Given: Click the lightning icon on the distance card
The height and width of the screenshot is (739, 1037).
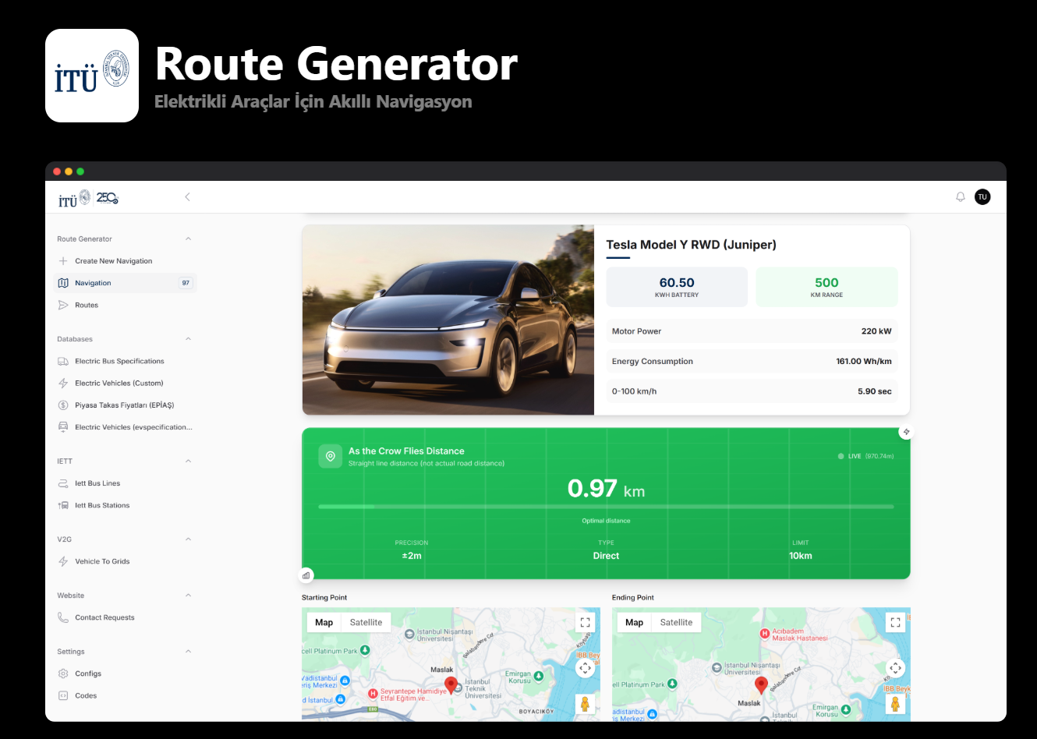Looking at the screenshot, I should point(906,431).
